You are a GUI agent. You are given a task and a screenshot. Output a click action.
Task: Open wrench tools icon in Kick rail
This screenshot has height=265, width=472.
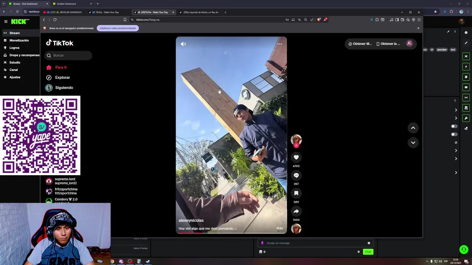[x=466, y=118]
